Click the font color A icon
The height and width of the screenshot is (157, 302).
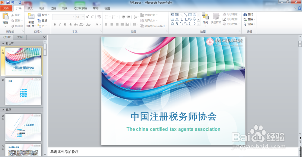pos(97,24)
